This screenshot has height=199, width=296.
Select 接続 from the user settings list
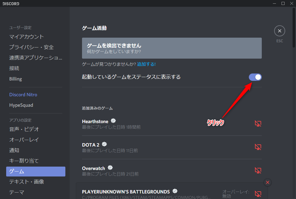click(14, 68)
